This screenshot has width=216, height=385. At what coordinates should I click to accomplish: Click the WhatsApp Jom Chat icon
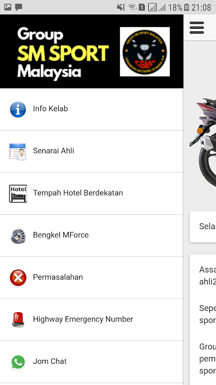click(18, 362)
